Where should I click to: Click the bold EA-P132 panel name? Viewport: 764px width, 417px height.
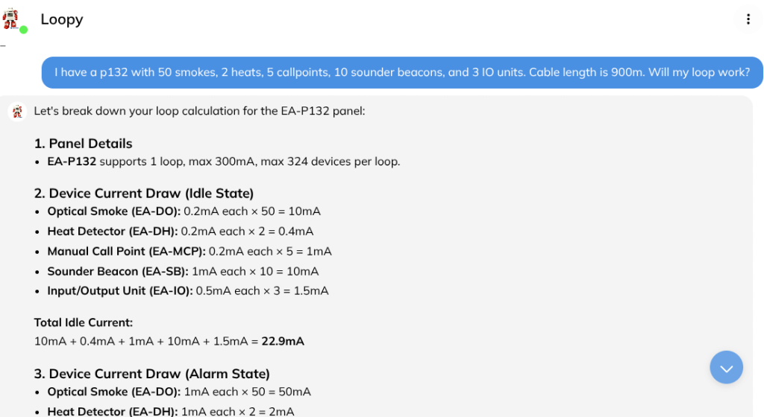tap(72, 162)
